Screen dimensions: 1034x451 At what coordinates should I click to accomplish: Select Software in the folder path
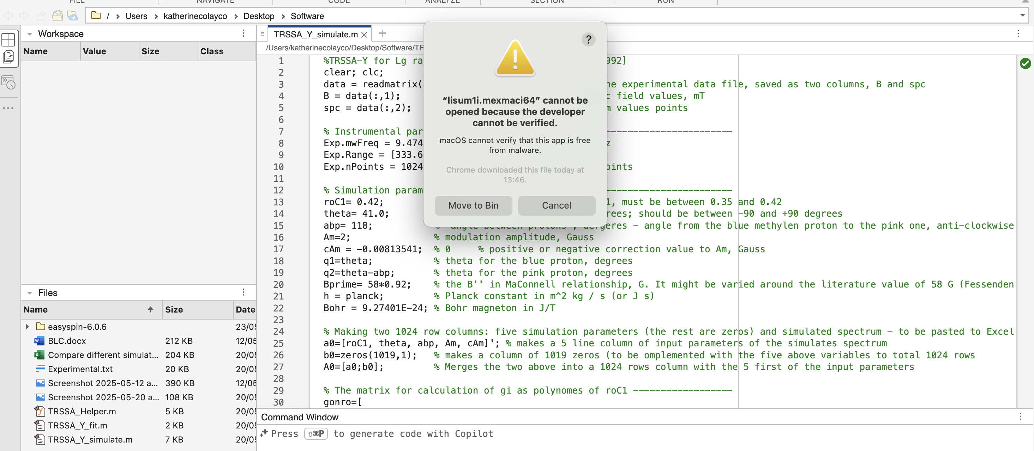pyautogui.click(x=307, y=16)
